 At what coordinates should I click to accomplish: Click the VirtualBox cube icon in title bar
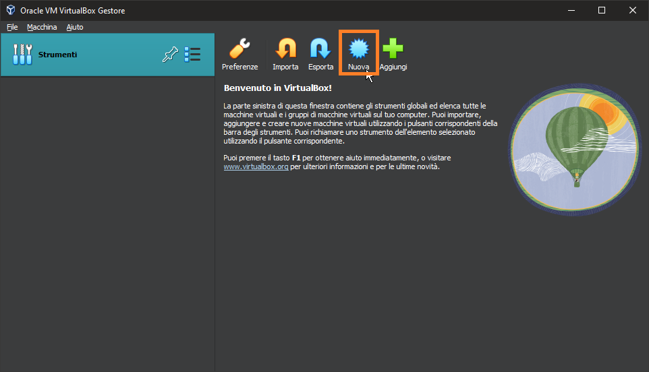click(x=11, y=10)
